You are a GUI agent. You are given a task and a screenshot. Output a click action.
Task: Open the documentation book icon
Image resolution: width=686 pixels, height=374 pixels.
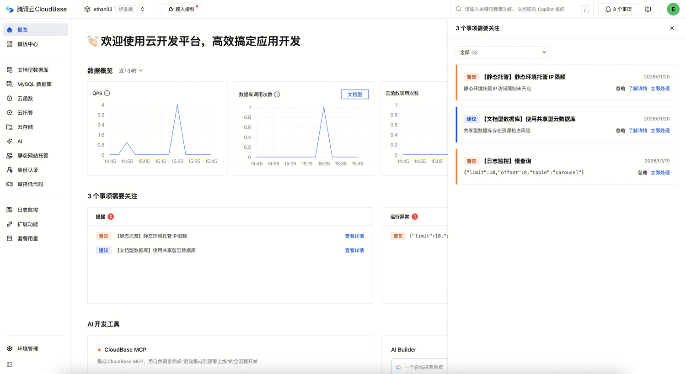[648, 9]
